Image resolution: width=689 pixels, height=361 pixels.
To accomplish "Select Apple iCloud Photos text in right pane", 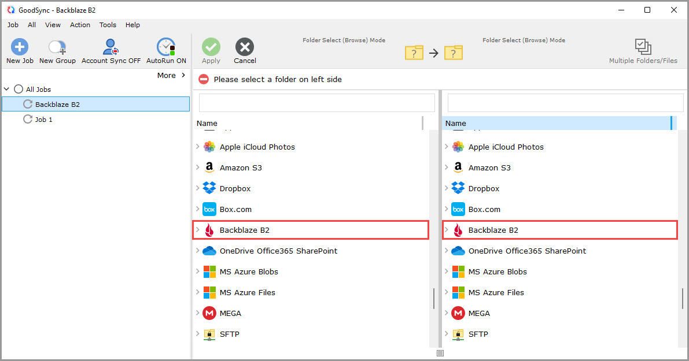I will (x=506, y=147).
